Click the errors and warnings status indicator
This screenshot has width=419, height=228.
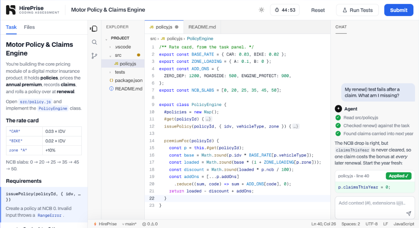[x=150, y=224]
